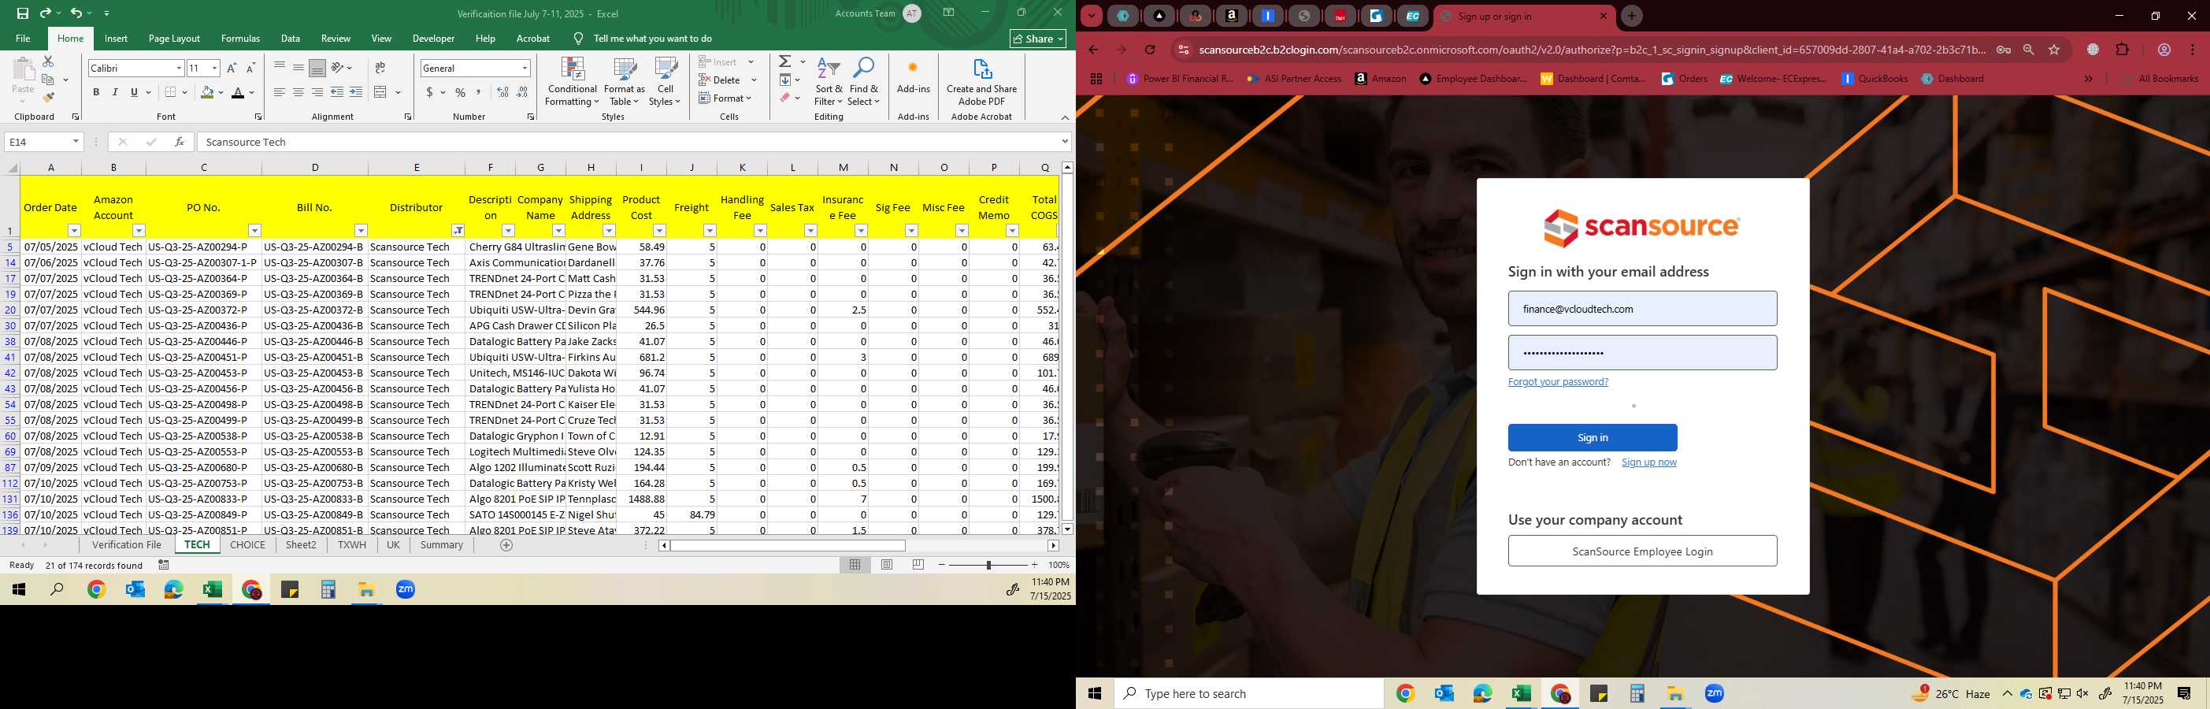Click ScanSource Employee Login button
The height and width of the screenshot is (709, 2210).
coord(1642,551)
